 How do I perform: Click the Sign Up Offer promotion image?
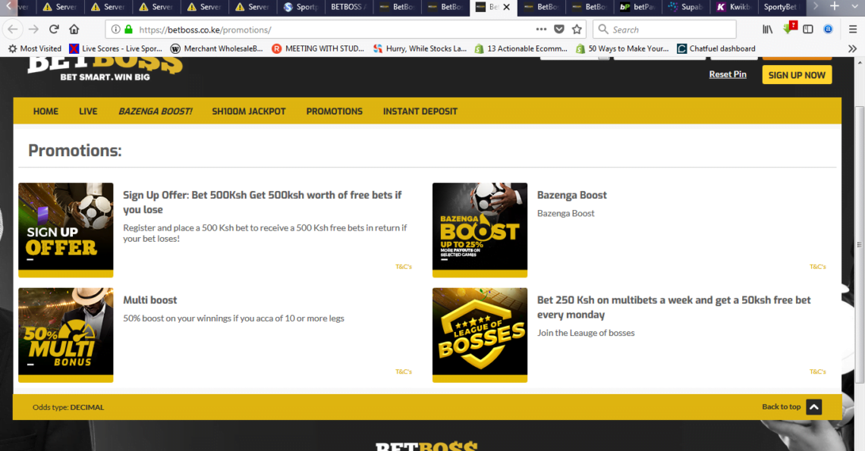pyautogui.click(x=66, y=230)
